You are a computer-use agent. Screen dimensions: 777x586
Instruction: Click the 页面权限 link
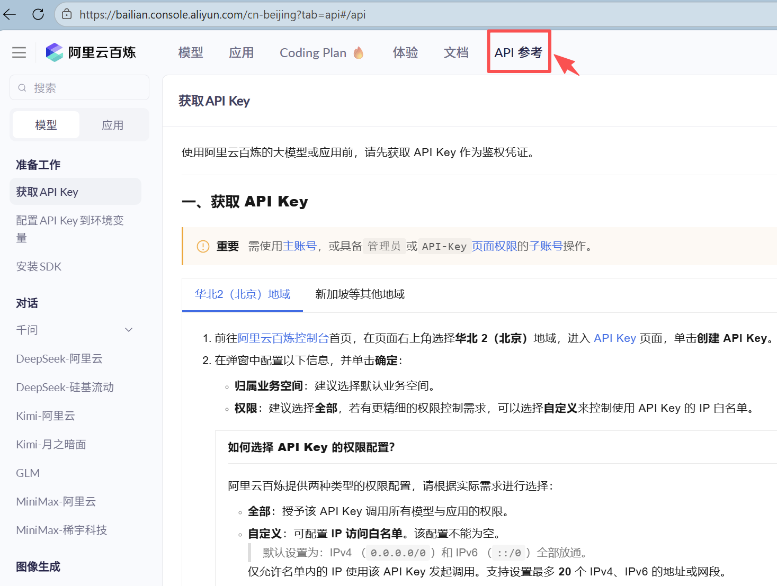tap(494, 246)
